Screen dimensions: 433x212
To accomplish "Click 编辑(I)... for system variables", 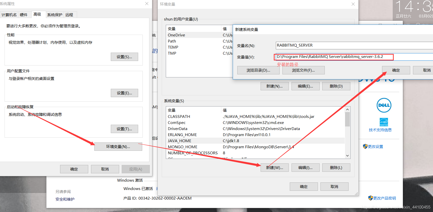I will point(305,168).
